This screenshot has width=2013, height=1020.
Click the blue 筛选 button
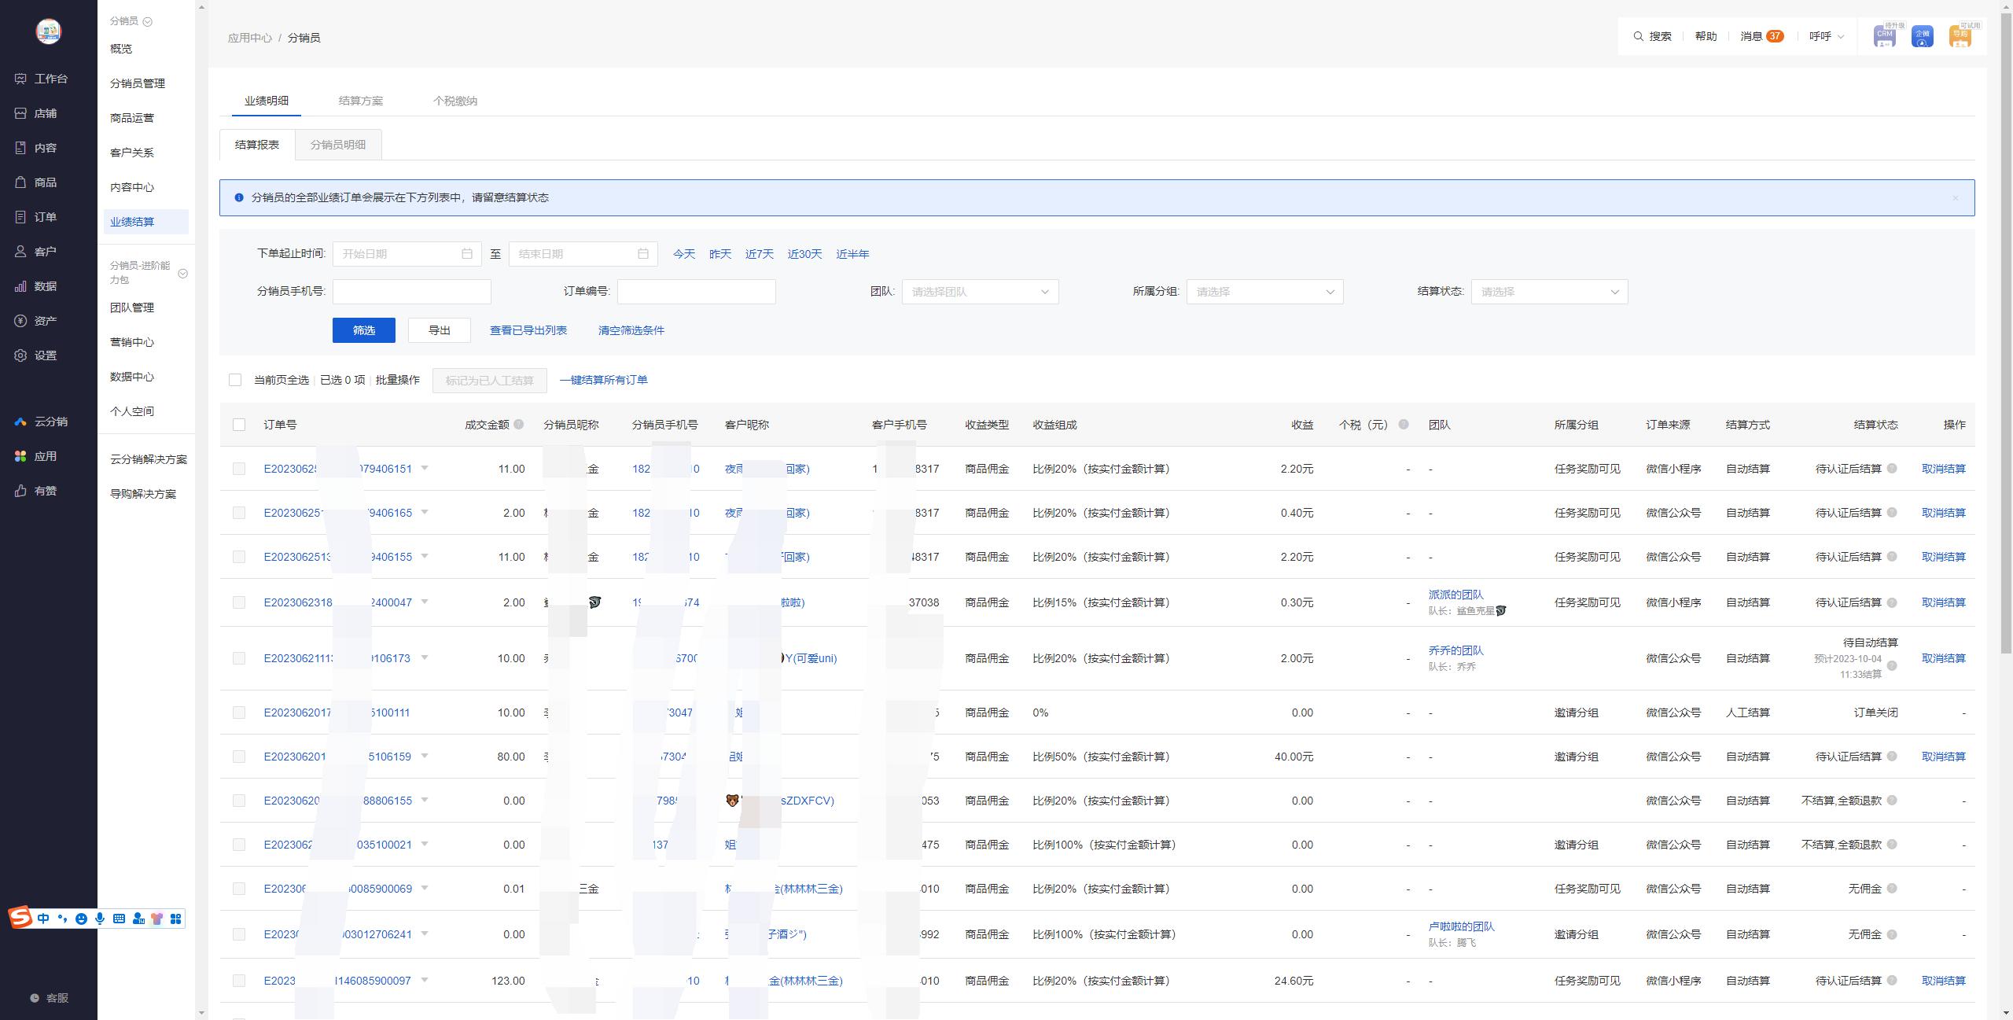pyautogui.click(x=364, y=330)
